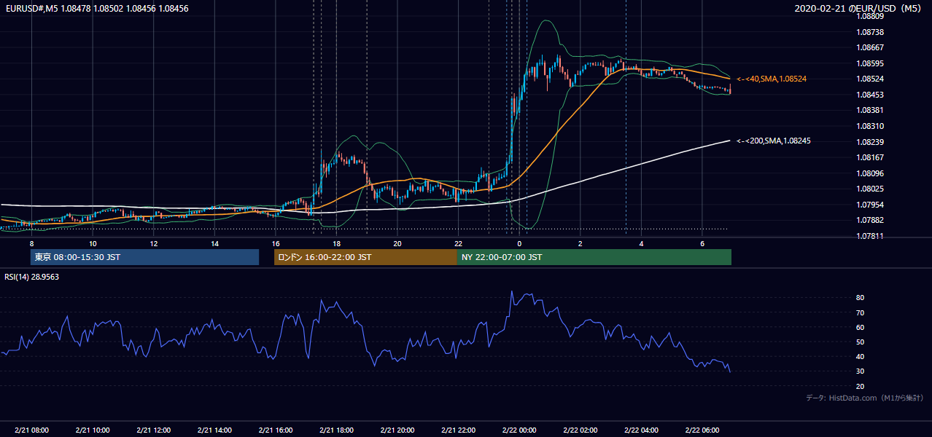Click the RSI scale value 40
This screenshot has height=437, width=932.
click(x=861, y=357)
